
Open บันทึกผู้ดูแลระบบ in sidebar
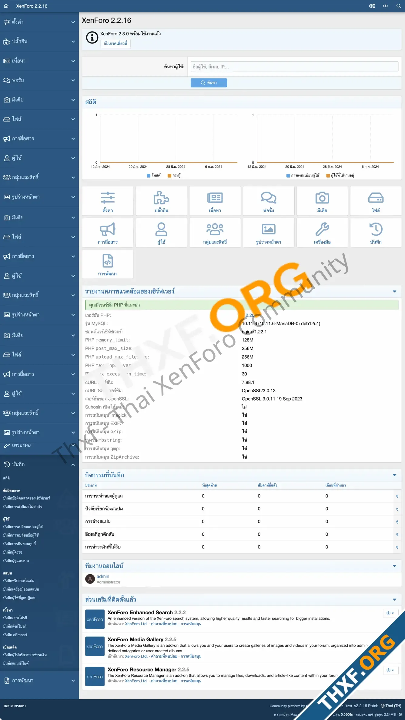click(16, 561)
